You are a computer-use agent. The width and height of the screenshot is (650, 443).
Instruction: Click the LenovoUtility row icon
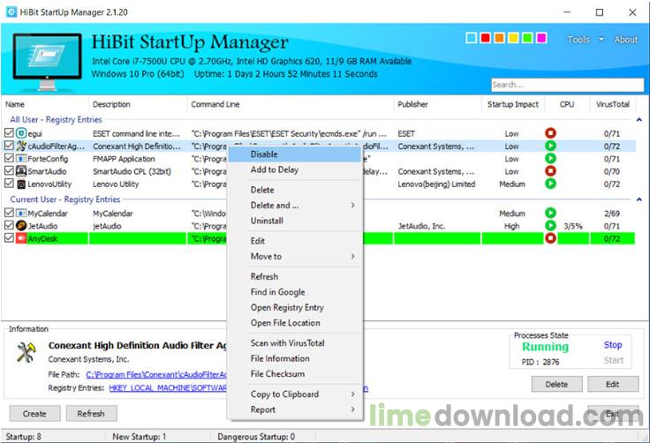21,184
